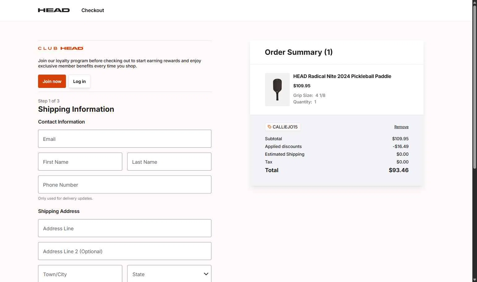Select Address Line 2 (Optional) field
The image size is (477, 282).
point(125,251)
